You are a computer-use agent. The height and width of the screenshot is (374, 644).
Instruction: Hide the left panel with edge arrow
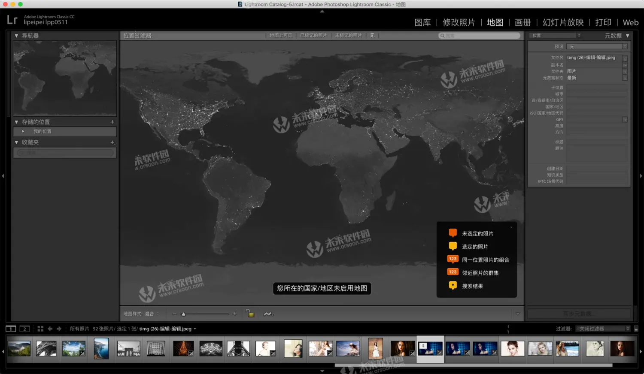[x=3, y=176]
